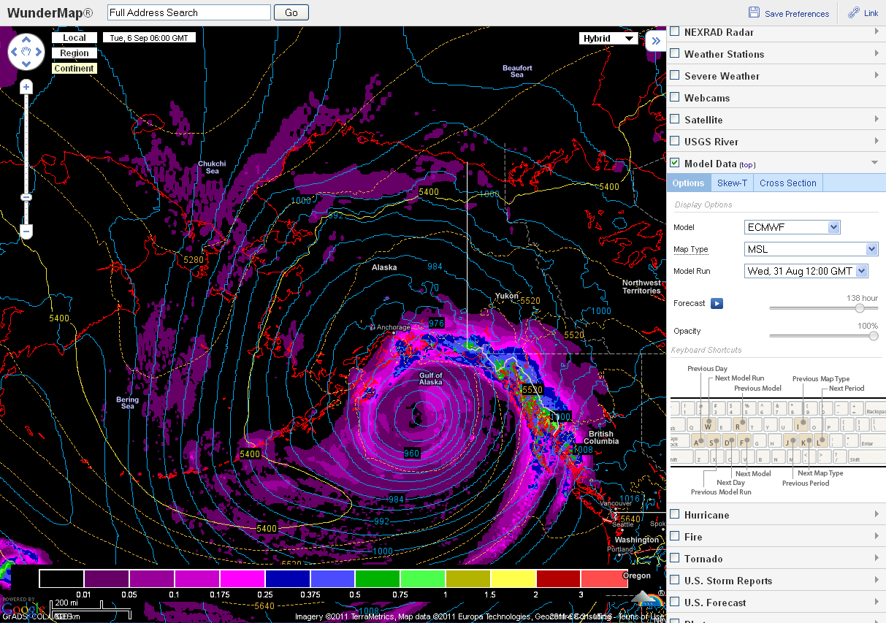Select the Local zoom level

pyautogui.click(x=75, y=38)
